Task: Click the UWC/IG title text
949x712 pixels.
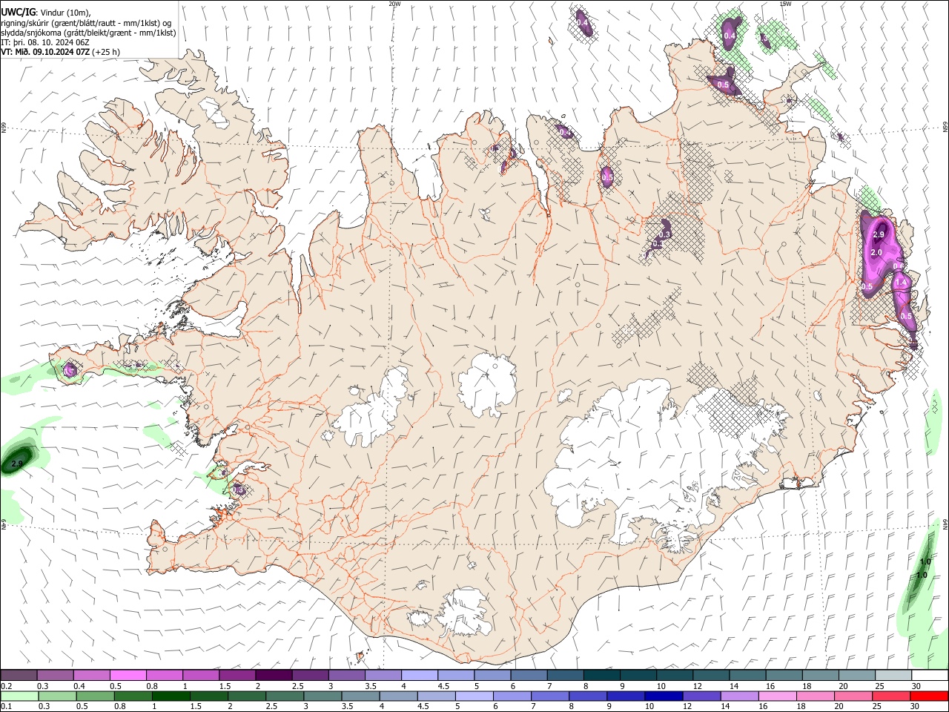Action: click(x=19, y=13)
